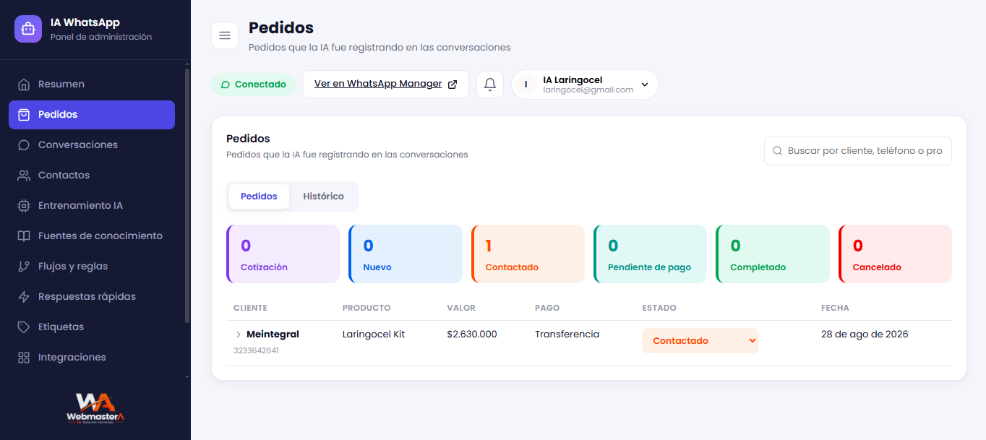Screen dimensions: 986x440
Task: Click the date 28 de ago de 2026
Action: (x=865, y=335)
